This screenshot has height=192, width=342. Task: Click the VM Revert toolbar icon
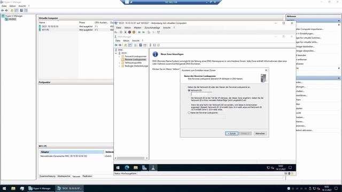coord(153,32)
